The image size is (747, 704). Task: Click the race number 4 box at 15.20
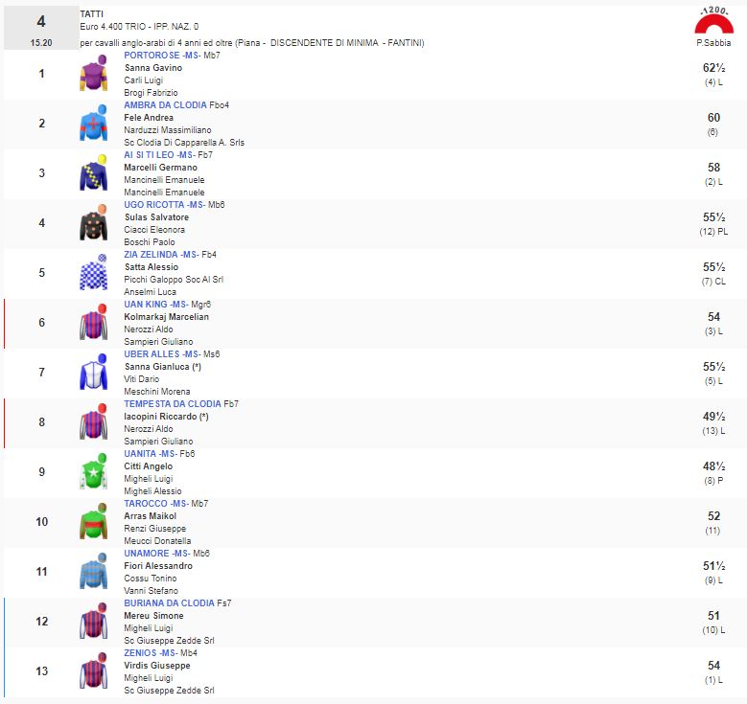tap(40, 28)
